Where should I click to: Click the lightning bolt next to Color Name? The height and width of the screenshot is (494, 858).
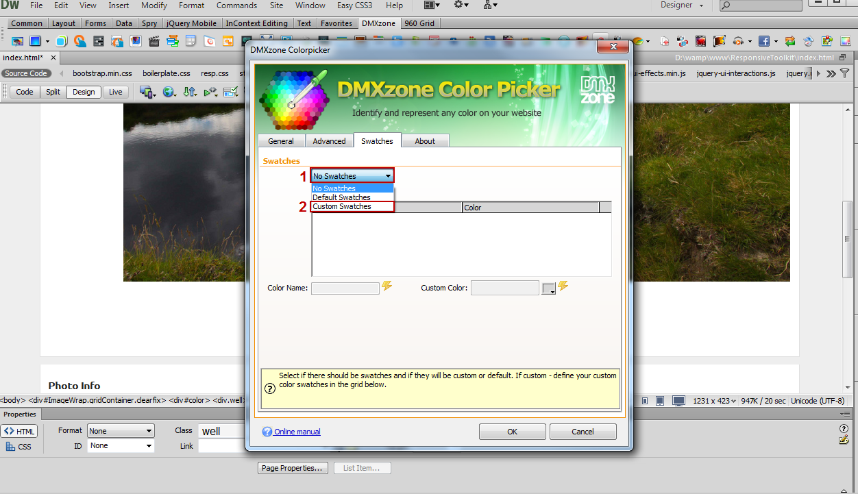[387, 286]
